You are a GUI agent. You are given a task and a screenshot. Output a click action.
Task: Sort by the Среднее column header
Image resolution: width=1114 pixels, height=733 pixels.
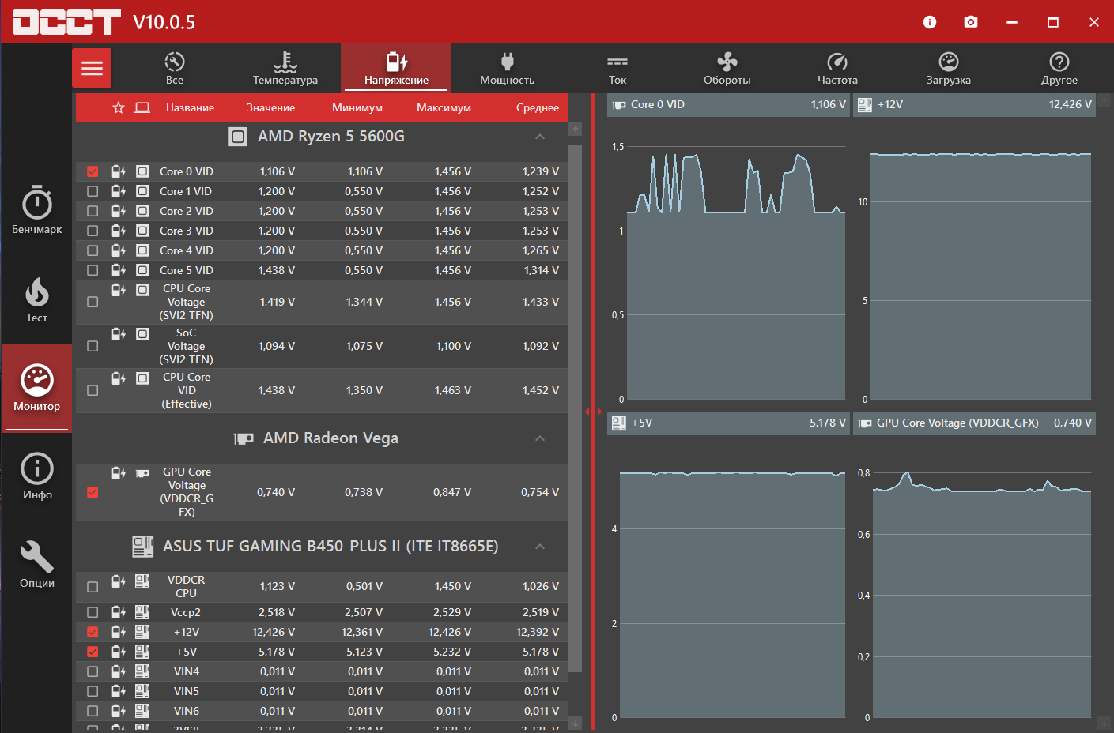point(538,107)
